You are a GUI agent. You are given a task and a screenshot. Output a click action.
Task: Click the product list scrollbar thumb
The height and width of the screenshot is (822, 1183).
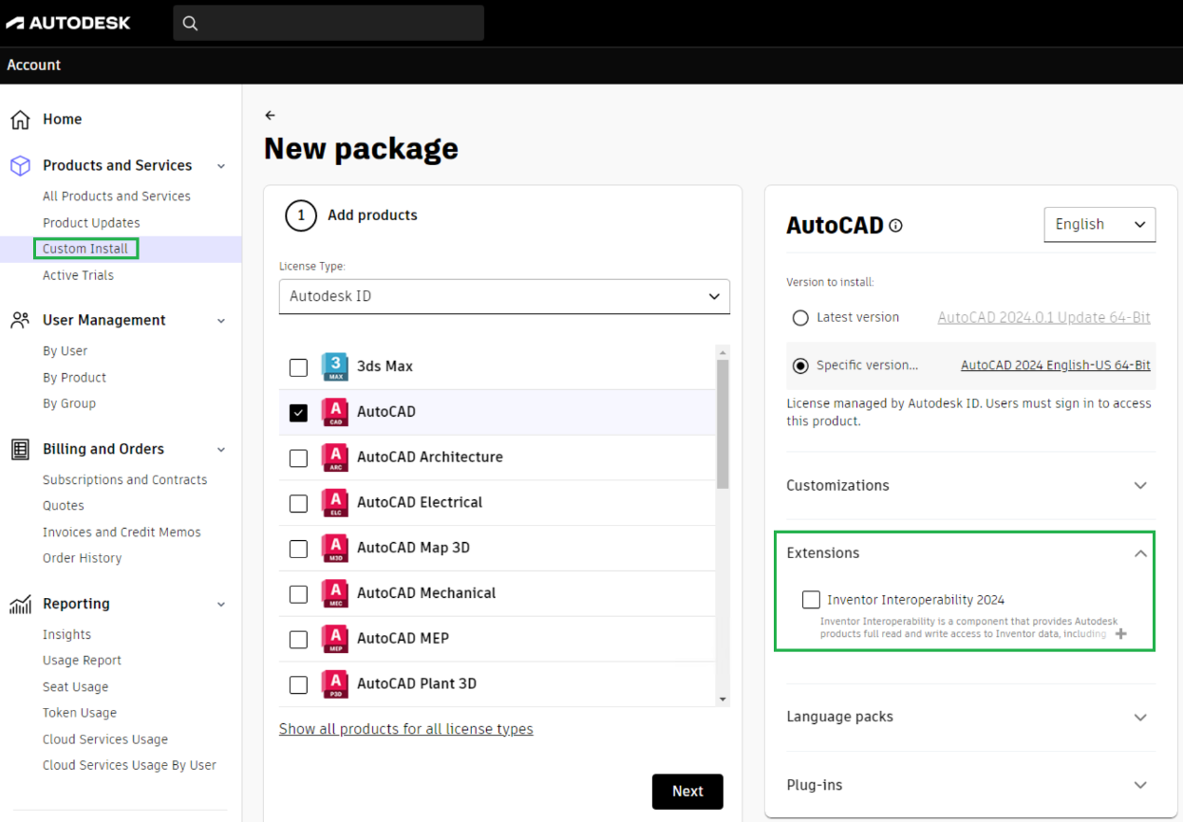(723, 422)
